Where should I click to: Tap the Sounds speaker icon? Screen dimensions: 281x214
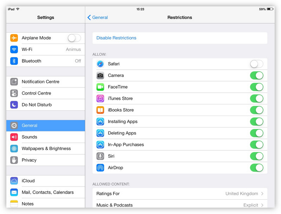pyautogui.click(x=14, y=137)
